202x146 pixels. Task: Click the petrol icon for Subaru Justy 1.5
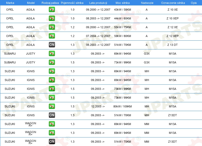click(52, 62)
